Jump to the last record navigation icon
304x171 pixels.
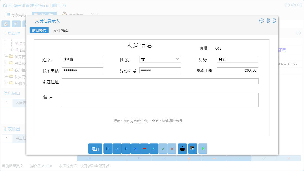click(x=135, y=149)
